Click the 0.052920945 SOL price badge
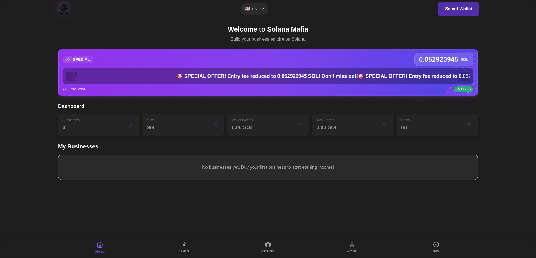Screen dimensions: 536x258 pyautogui.click(x=443, y=59)
